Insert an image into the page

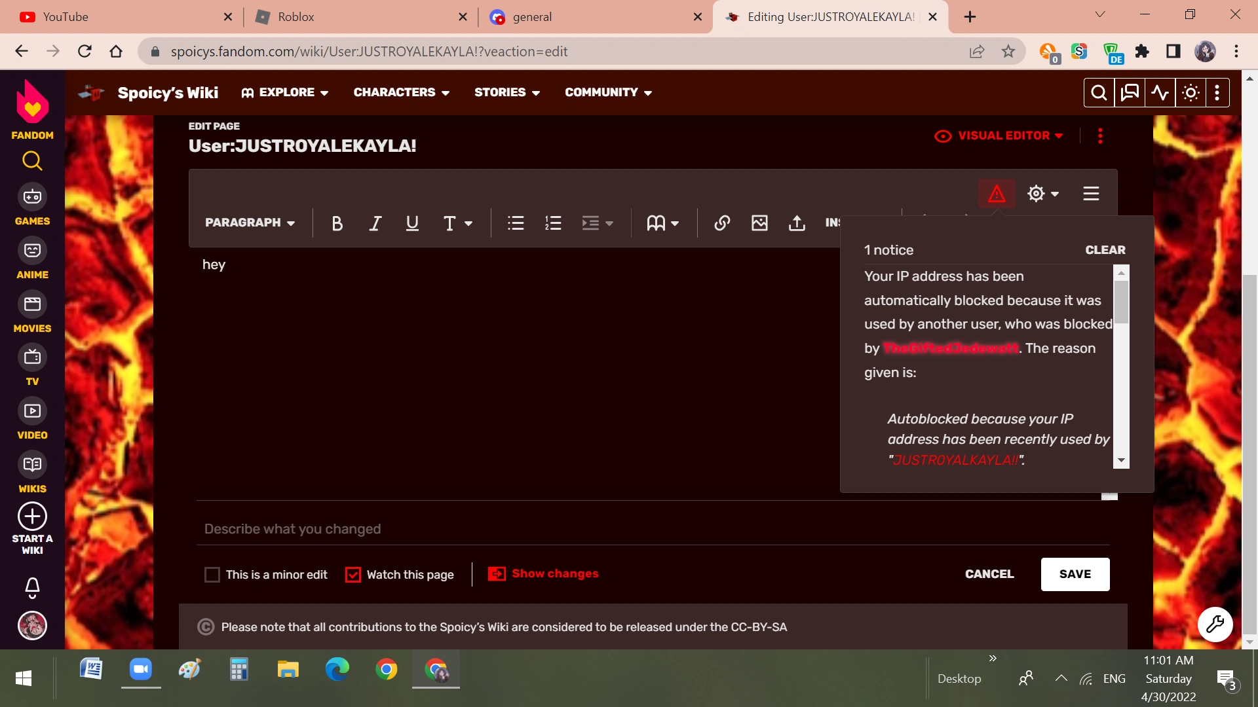(759, 223)
